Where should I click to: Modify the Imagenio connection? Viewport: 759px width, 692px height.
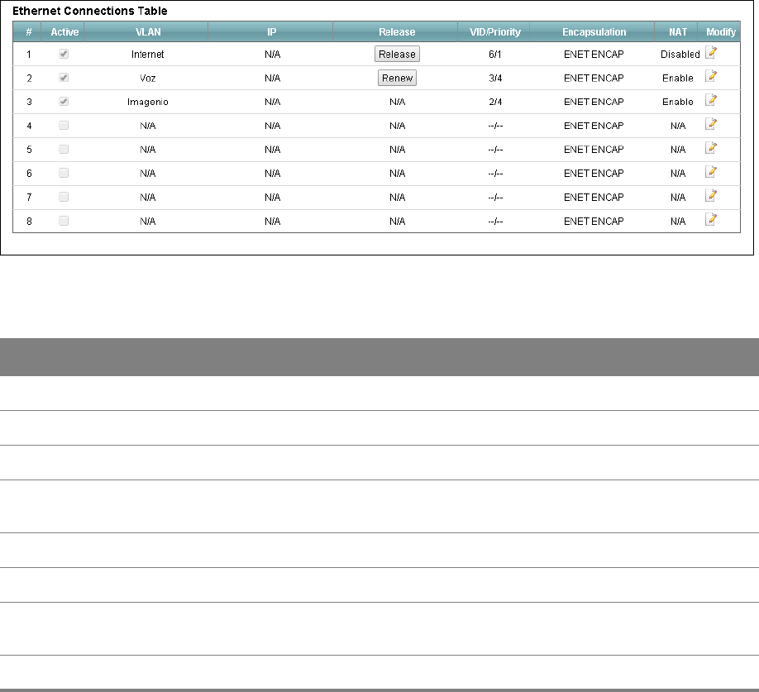coord(710,100)
